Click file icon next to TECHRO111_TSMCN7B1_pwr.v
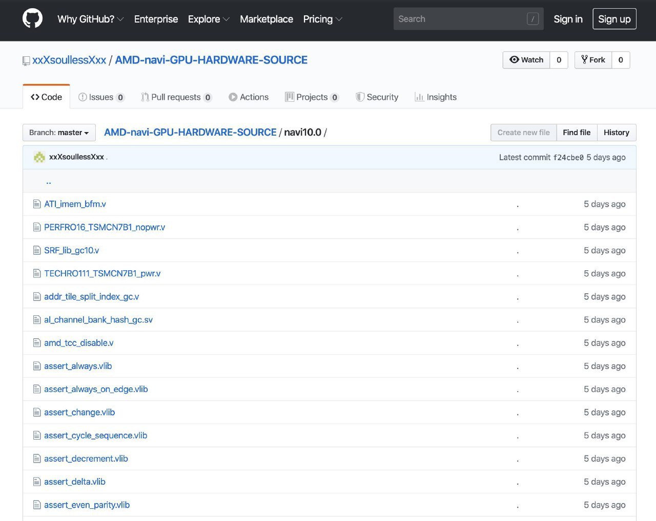 pos(37,273)
